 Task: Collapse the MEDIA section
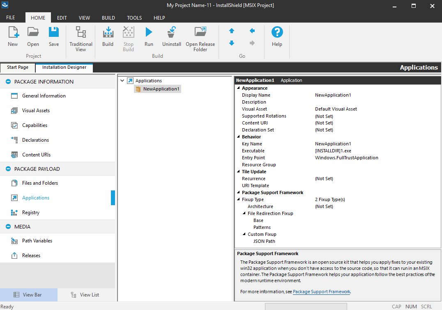[8, 227]
